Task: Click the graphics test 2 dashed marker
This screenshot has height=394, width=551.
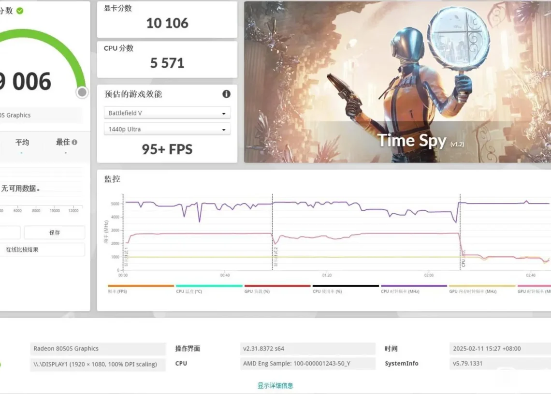Action: [x=272, y=232]
